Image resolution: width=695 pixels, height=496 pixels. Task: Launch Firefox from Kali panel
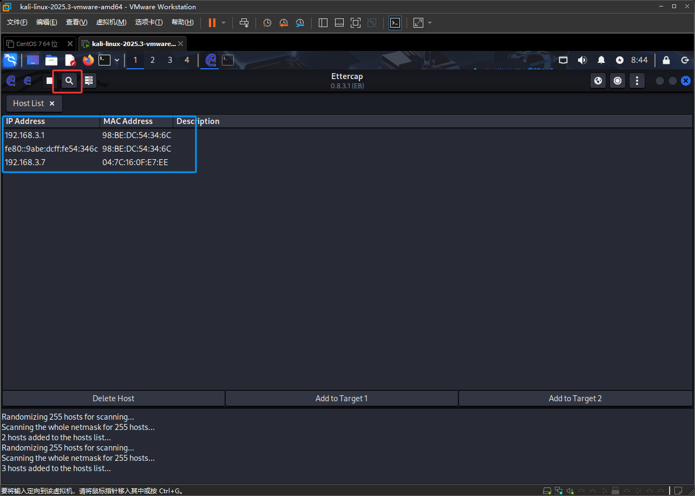[x=88, y=60]
